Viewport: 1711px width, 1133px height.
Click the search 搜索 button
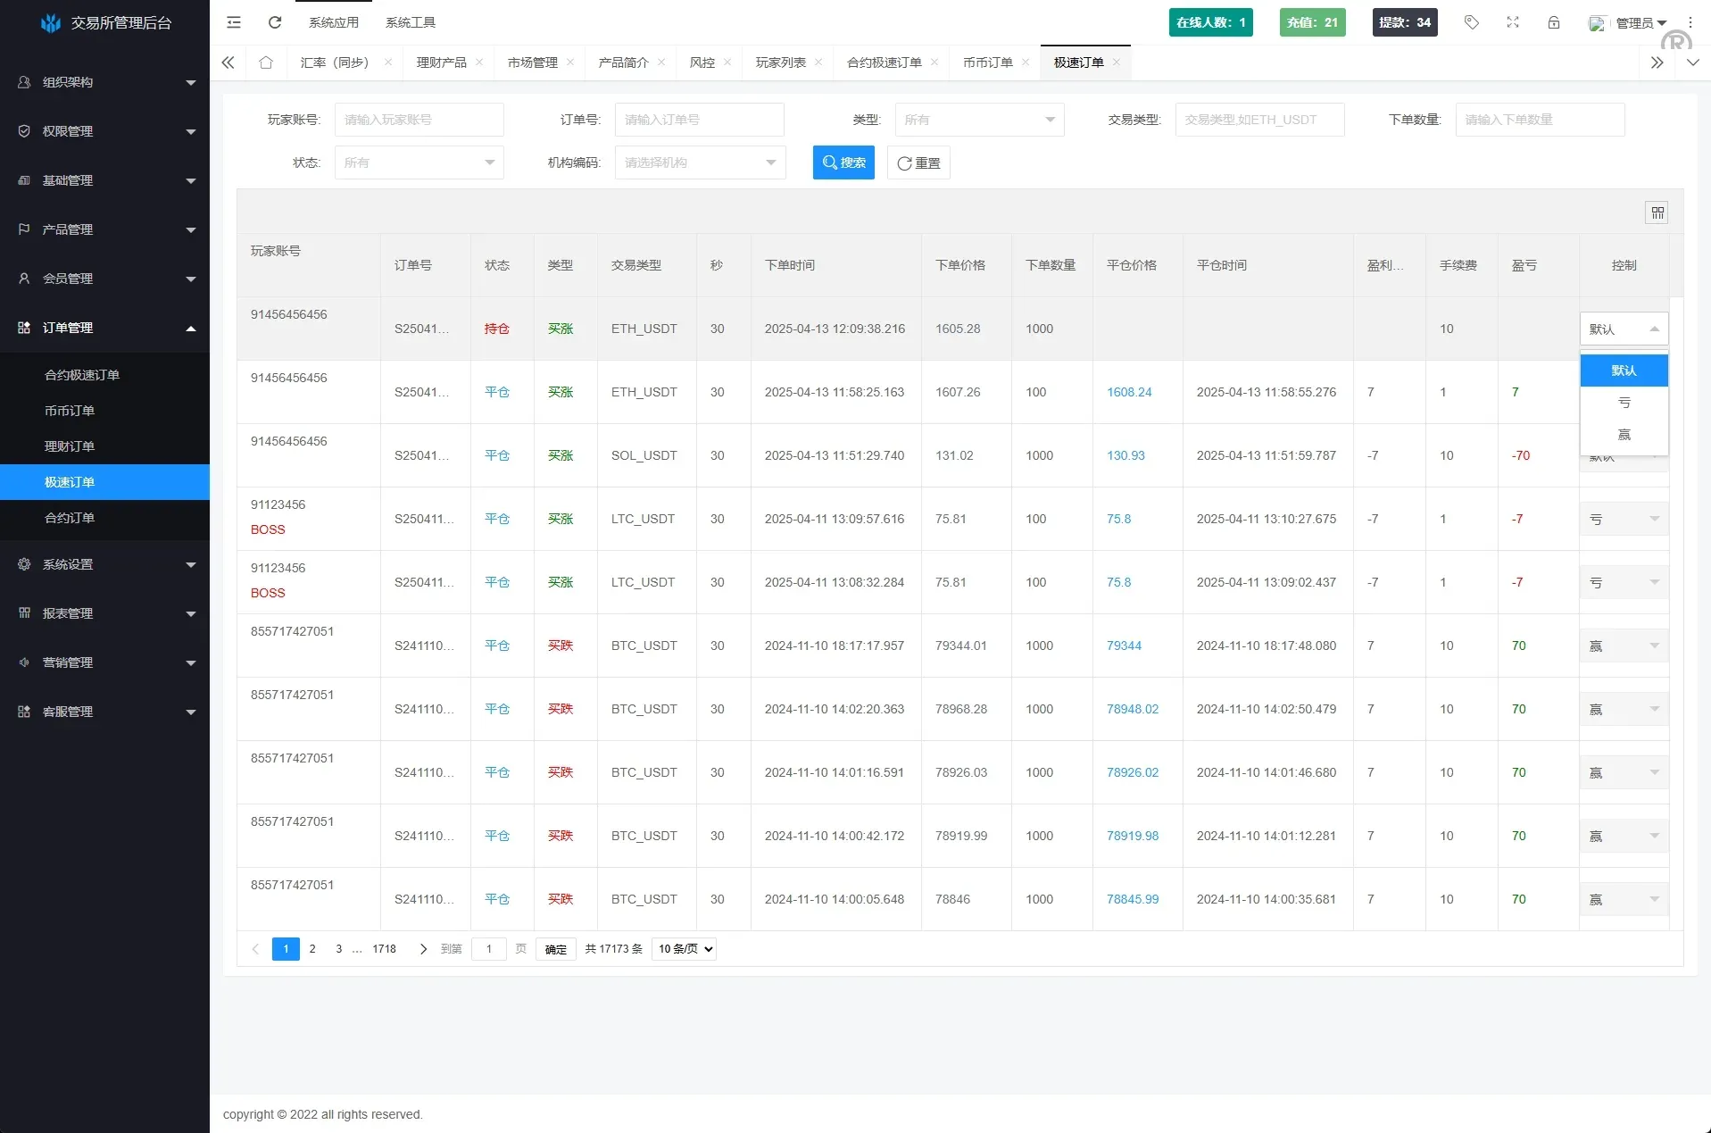pos(843,162)
